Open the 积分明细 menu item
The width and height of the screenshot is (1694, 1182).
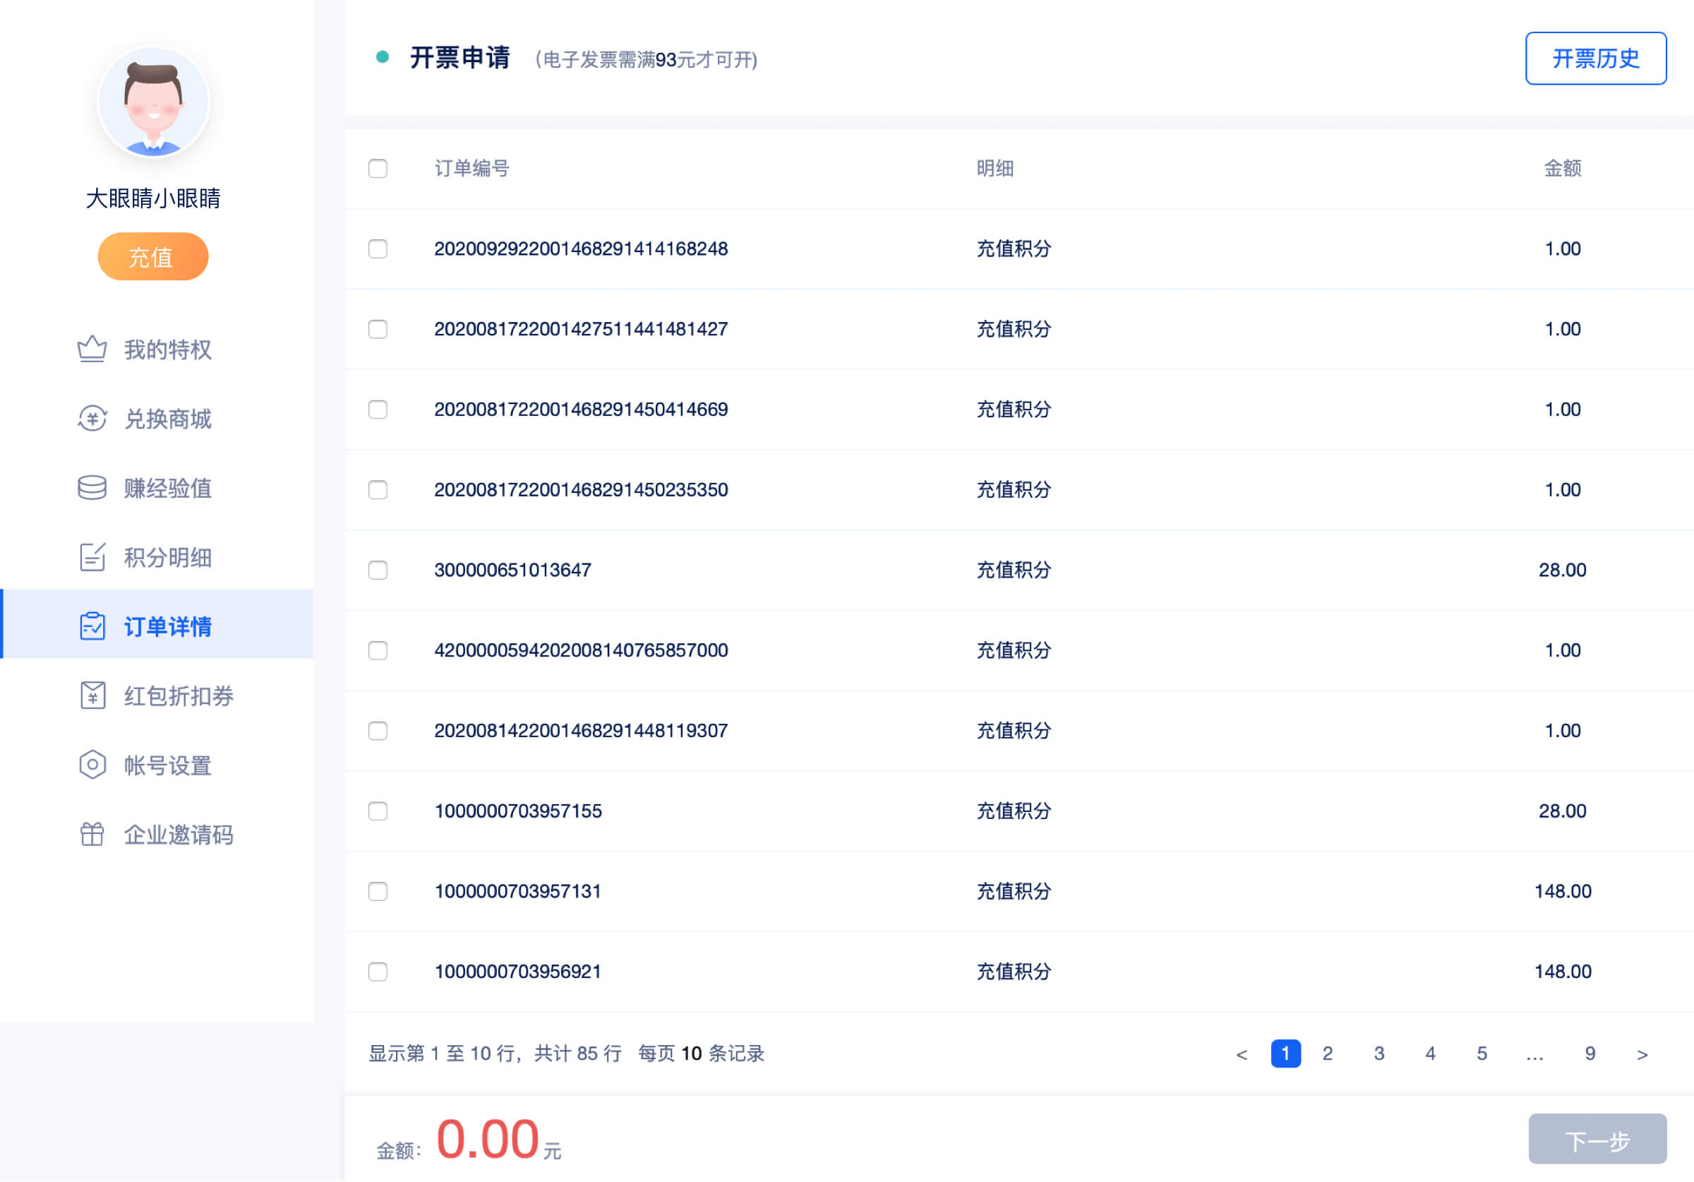point(167,557)
